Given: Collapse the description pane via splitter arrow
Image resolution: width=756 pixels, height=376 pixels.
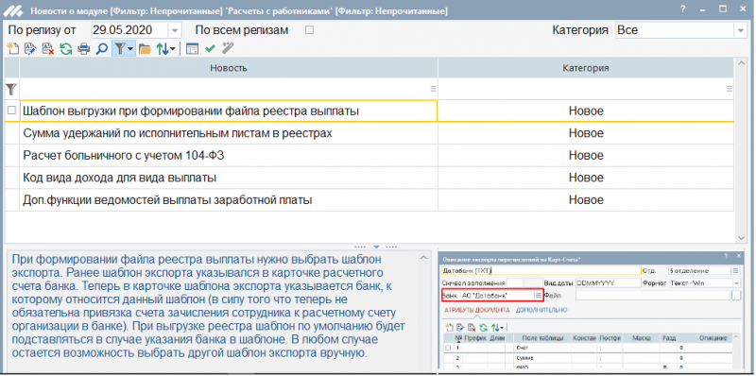Looking at the screenshot, I should [377, 247].
